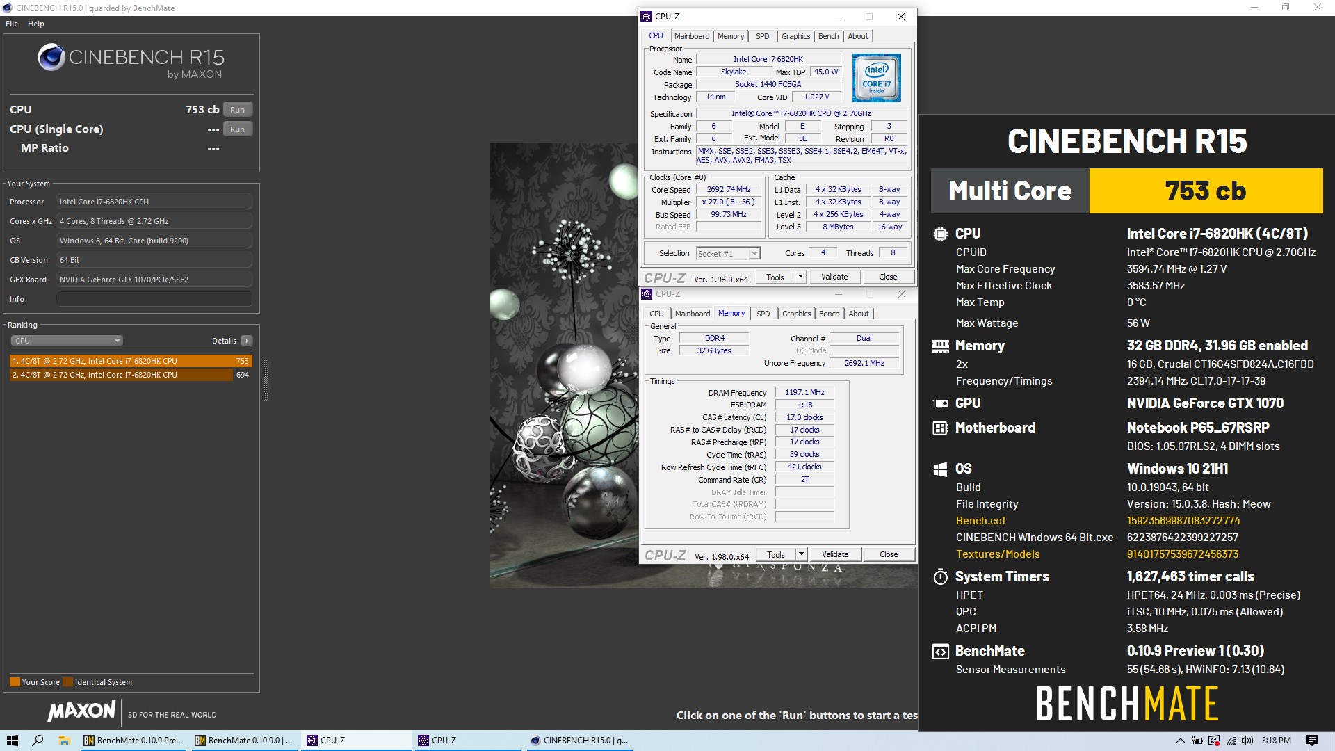This screenshot has width=1335, height=751.
Task: Click the OS Windows icon in BenchMate panel
Action: tap(940, 469)
